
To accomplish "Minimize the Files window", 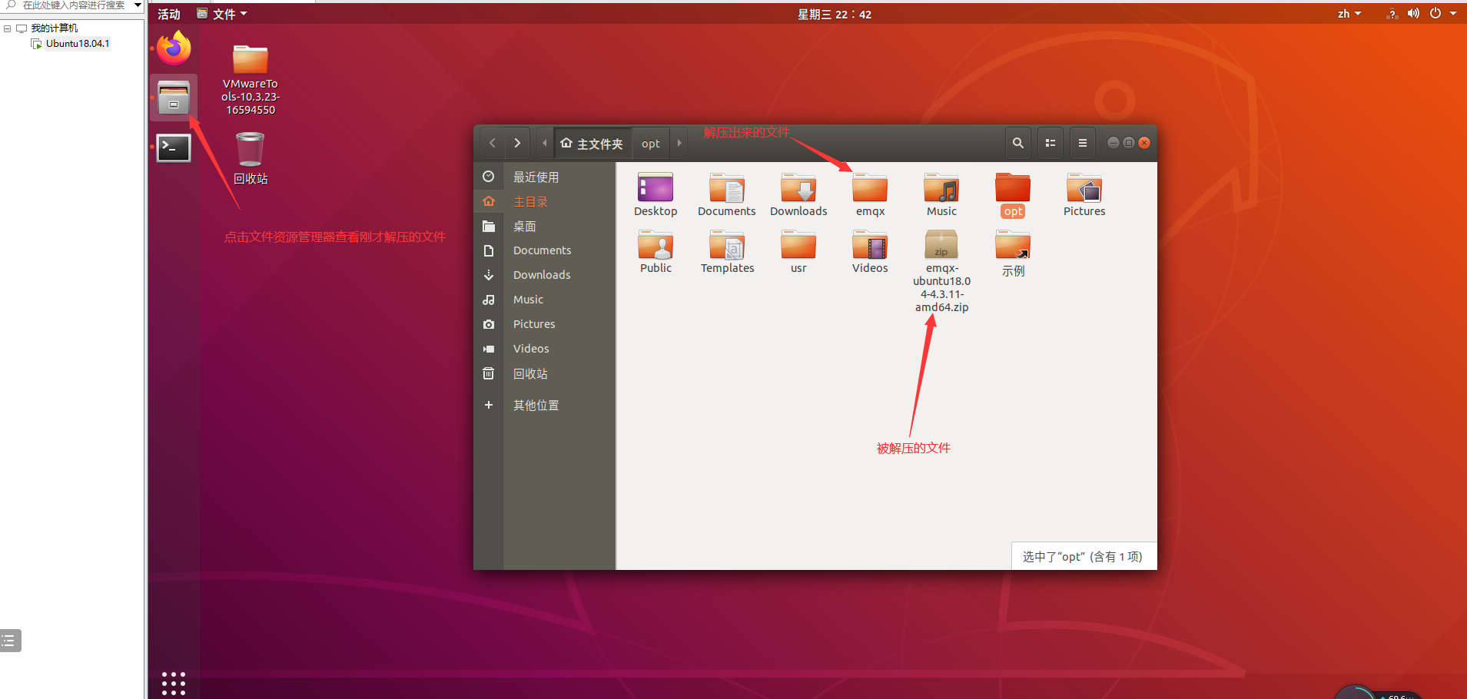I will point(1113,143).
